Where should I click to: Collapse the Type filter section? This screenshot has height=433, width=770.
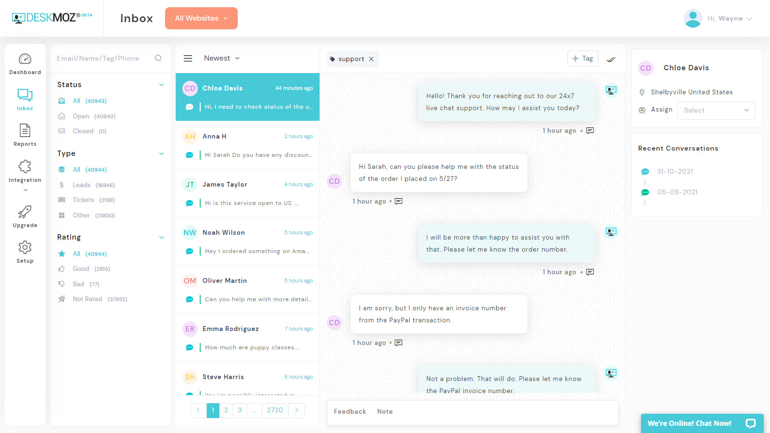tap(162, 153)
